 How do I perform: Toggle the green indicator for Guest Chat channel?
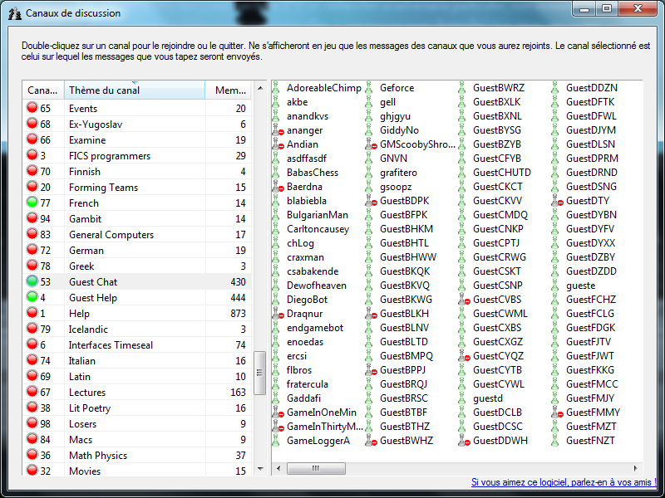[x=32, y=281]
